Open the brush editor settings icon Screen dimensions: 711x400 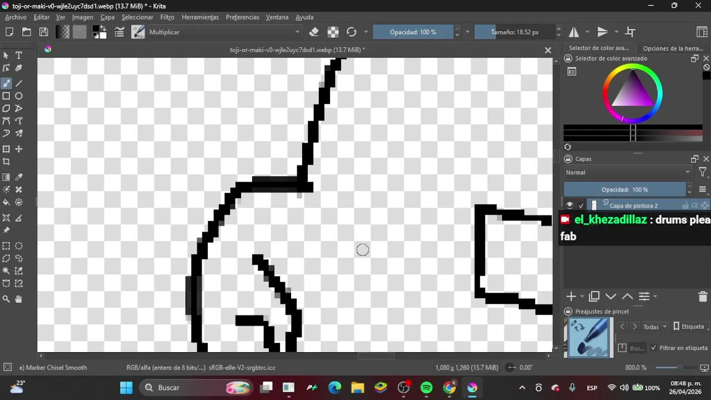tap(119, 32)
